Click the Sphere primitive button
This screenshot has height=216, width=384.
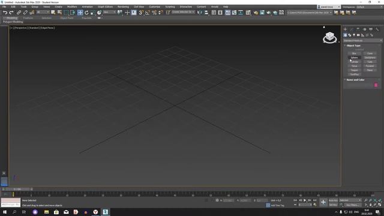354,58
